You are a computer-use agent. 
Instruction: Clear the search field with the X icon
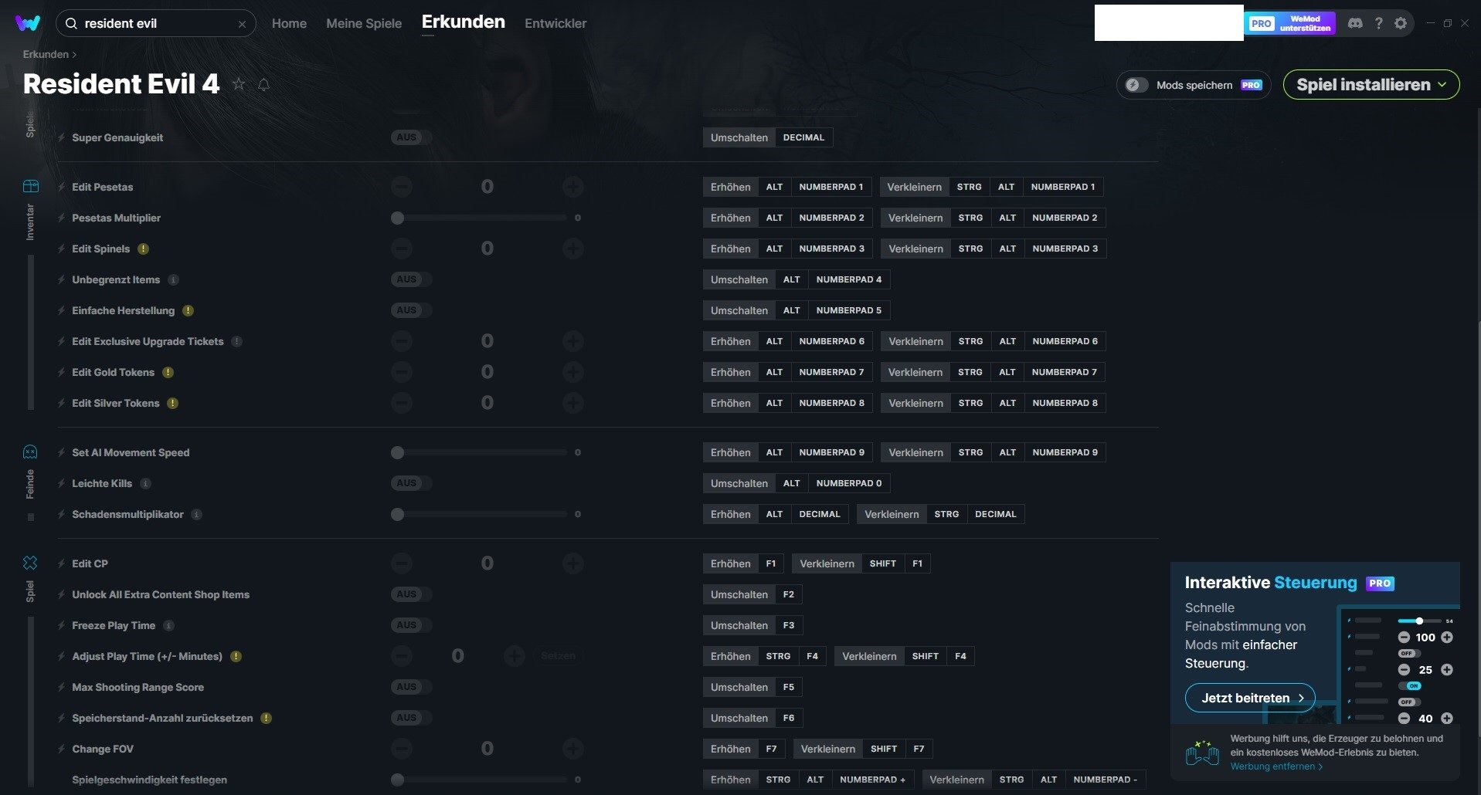(x=242, y=24)
